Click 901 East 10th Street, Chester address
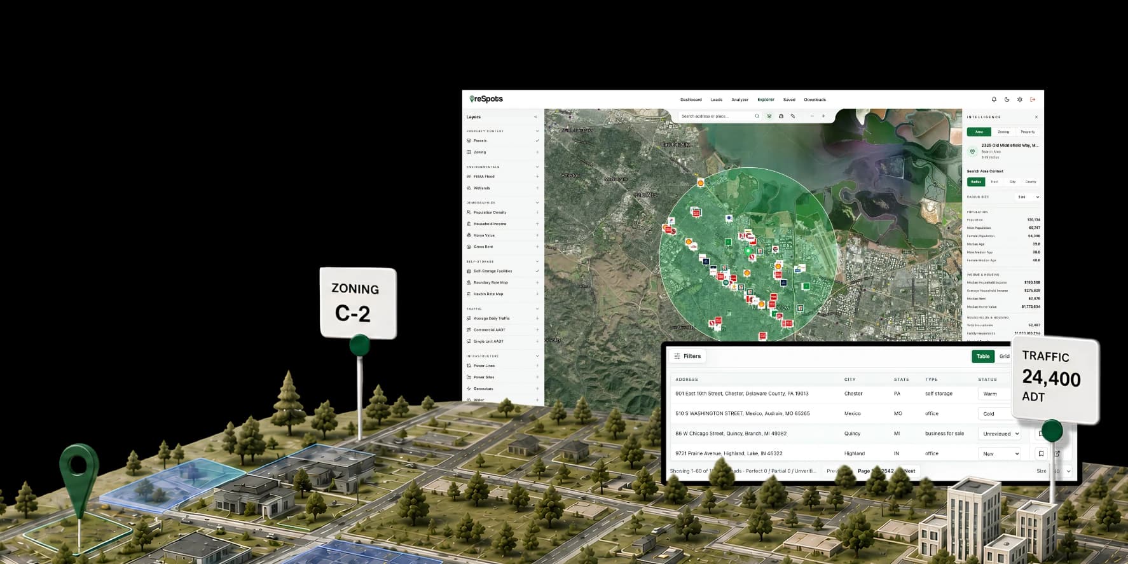Screen dimensions: 1128x564 coord(742,394)
